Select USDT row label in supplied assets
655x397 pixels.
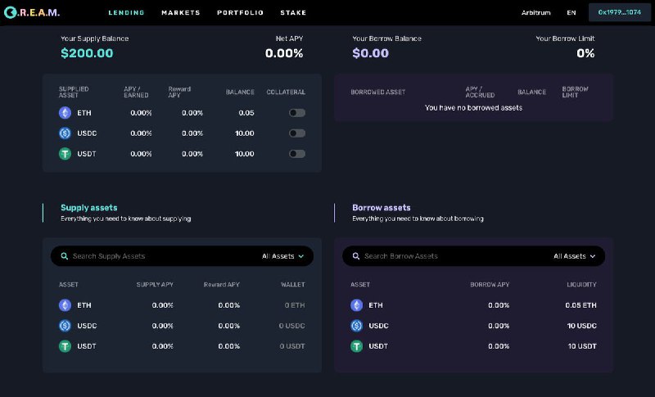tap(87, 154)
